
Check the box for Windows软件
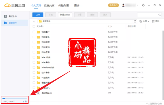34,67
